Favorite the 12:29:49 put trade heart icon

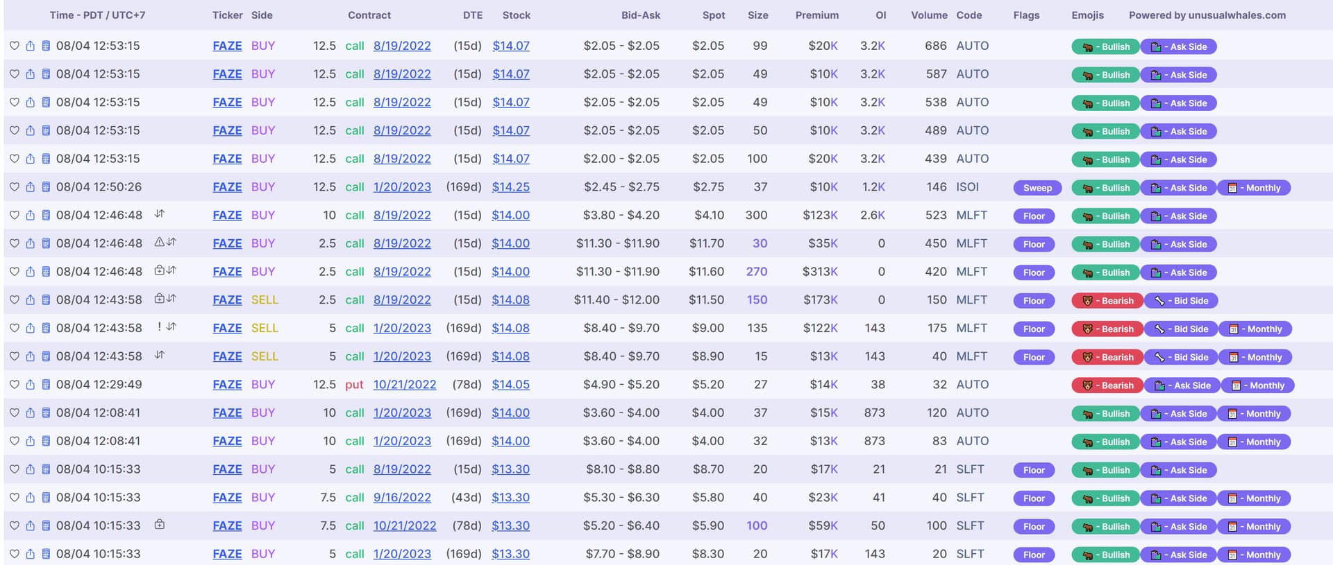[14, 385]
